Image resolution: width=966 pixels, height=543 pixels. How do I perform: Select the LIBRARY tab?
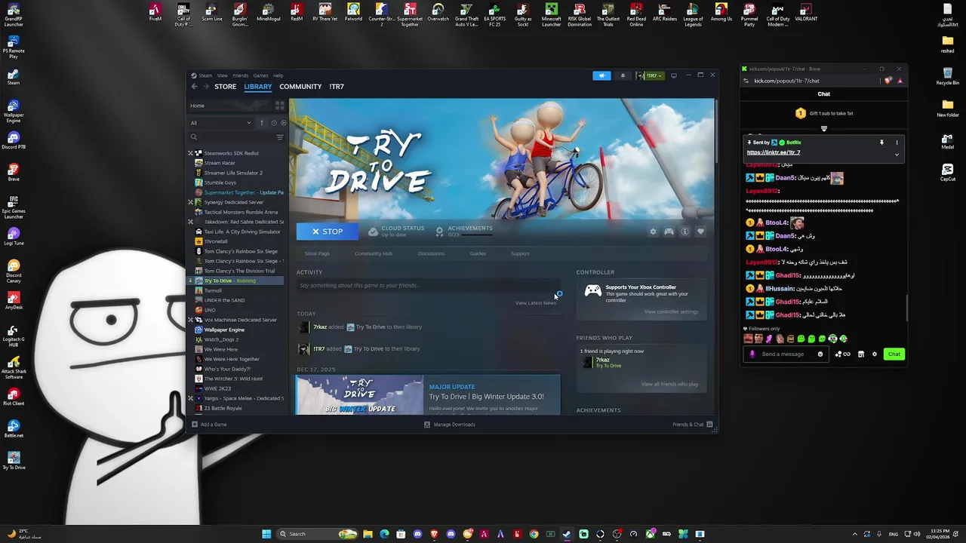click(x=257, y=87)
